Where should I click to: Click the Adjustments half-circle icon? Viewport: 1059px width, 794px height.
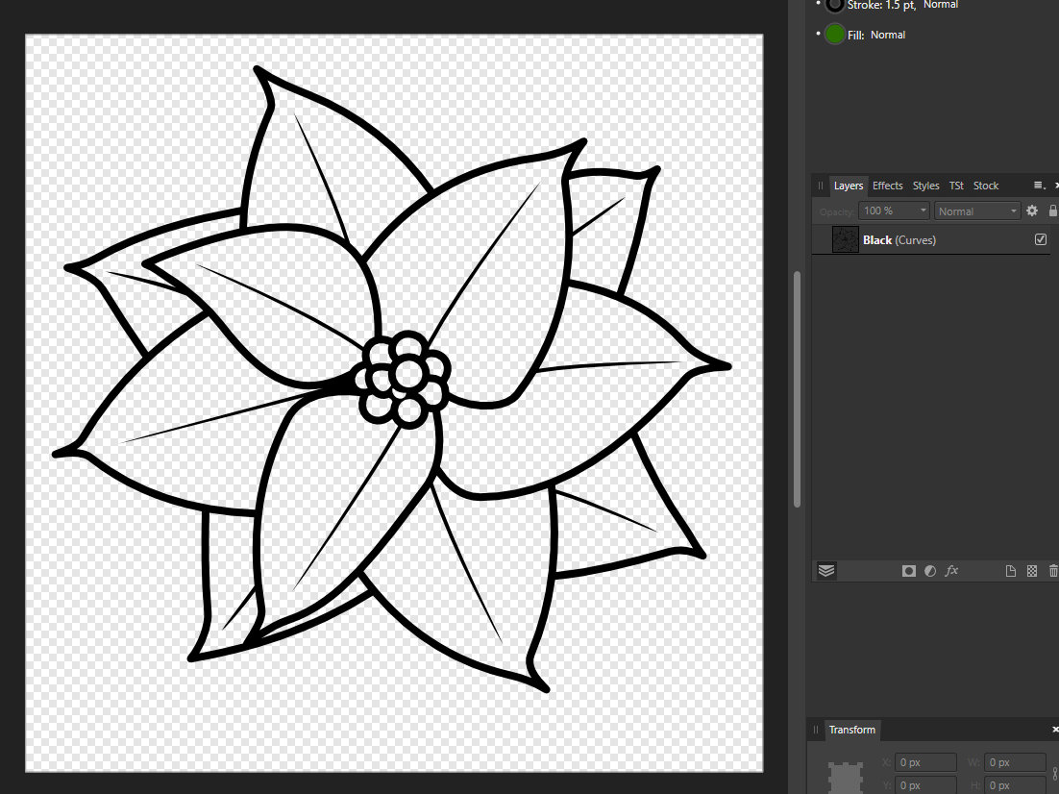click(930, 571)
